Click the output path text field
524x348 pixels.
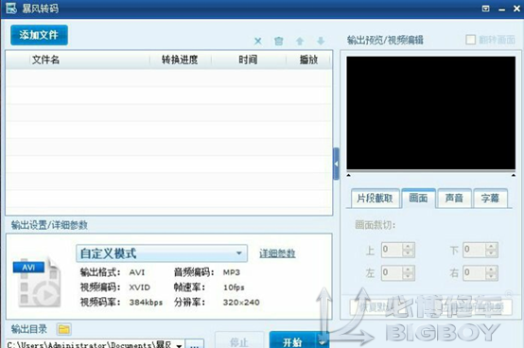90,344
